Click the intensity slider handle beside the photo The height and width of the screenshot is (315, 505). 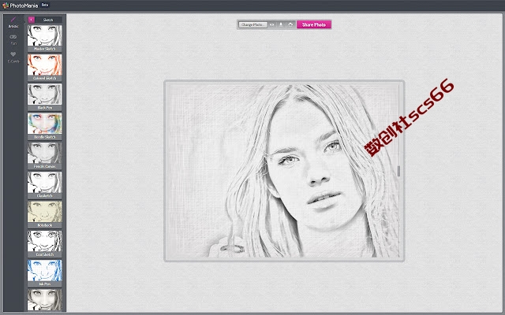(398, 171)
